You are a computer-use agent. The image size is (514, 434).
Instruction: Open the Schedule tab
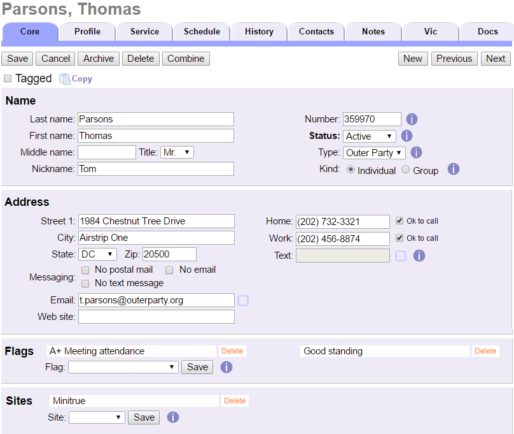tap(201, 31)
